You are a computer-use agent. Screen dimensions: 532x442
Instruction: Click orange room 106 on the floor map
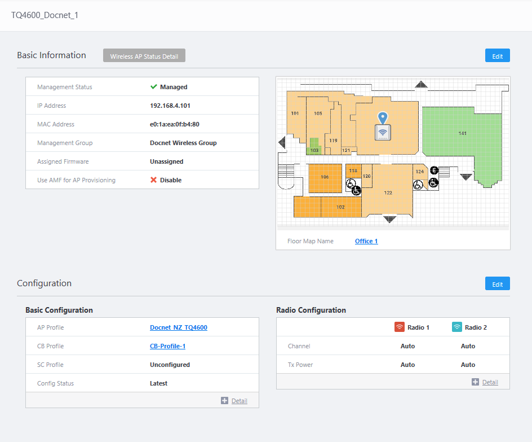point(325,178)
